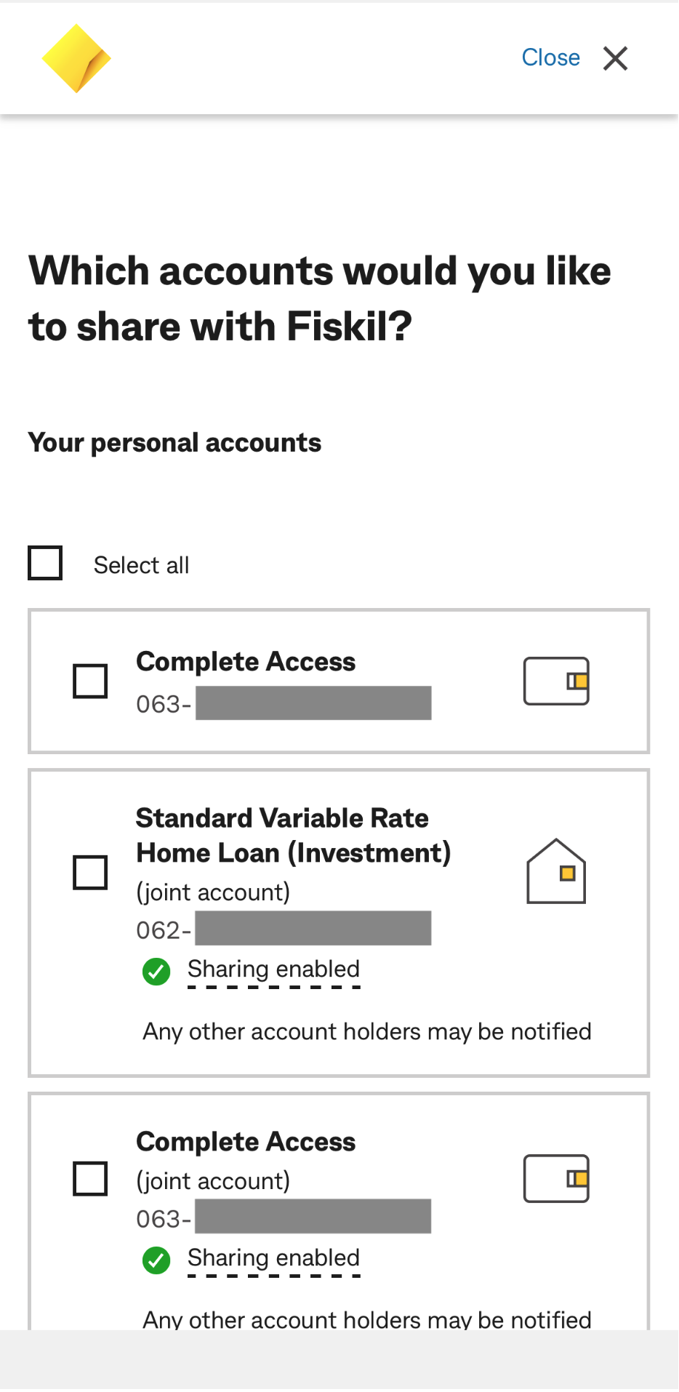The height and width of the screenshot is (1392, 679).
Task: Click the Select all label text
Action: [x=141, y=564]
